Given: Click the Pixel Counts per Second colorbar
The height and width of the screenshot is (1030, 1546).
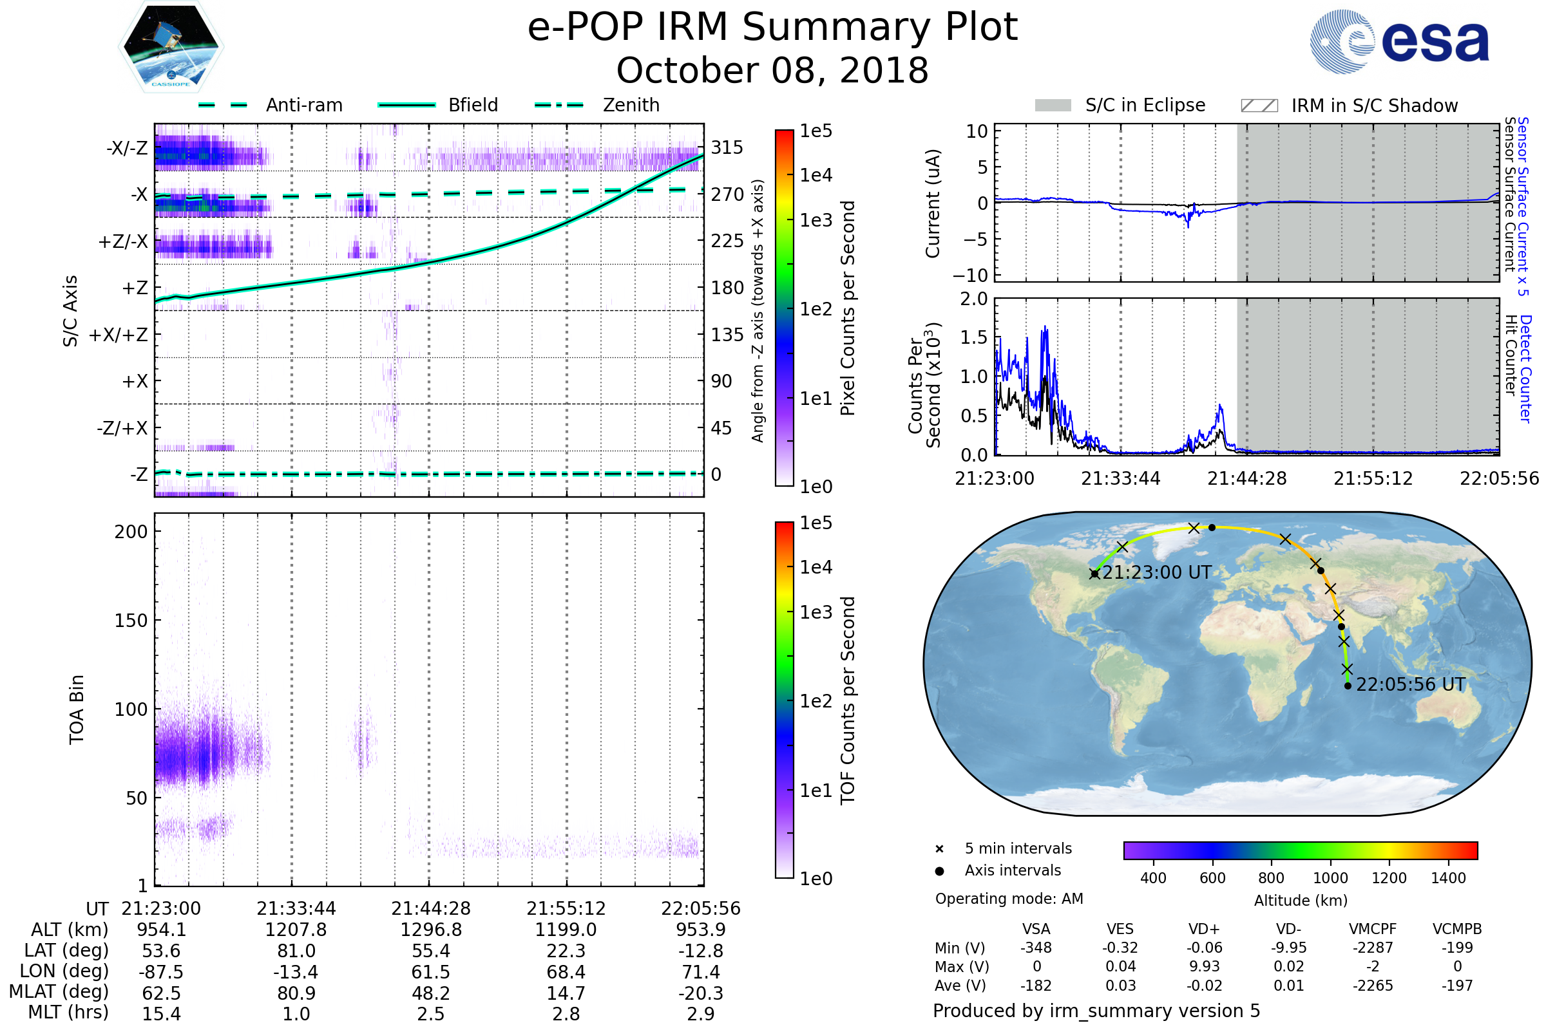Looking at the screenshot, I should click(x=784, y=308).
